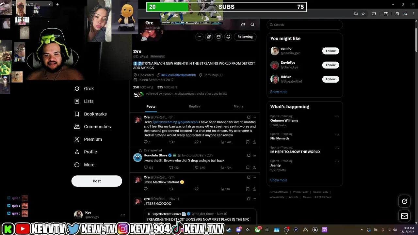
Task: Open Lists in the sidebar
Action: pyautogui.click(x=84, y=101)
